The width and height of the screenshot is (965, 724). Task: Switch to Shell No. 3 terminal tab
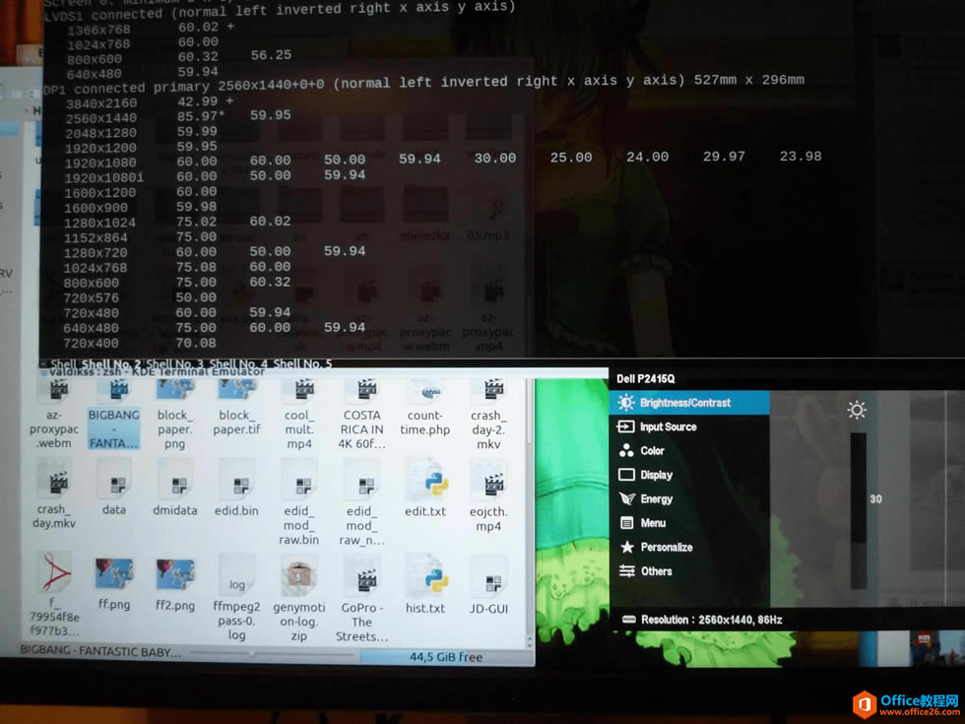tap(176, 363)
